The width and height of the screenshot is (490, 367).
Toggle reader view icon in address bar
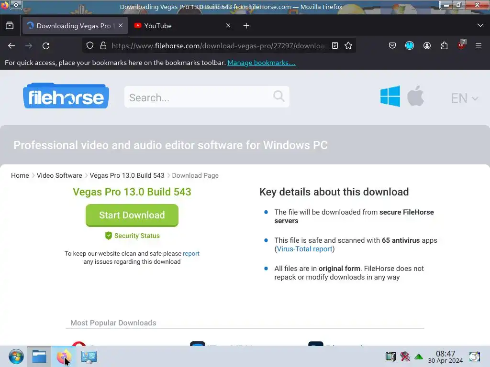click(334, 45)
